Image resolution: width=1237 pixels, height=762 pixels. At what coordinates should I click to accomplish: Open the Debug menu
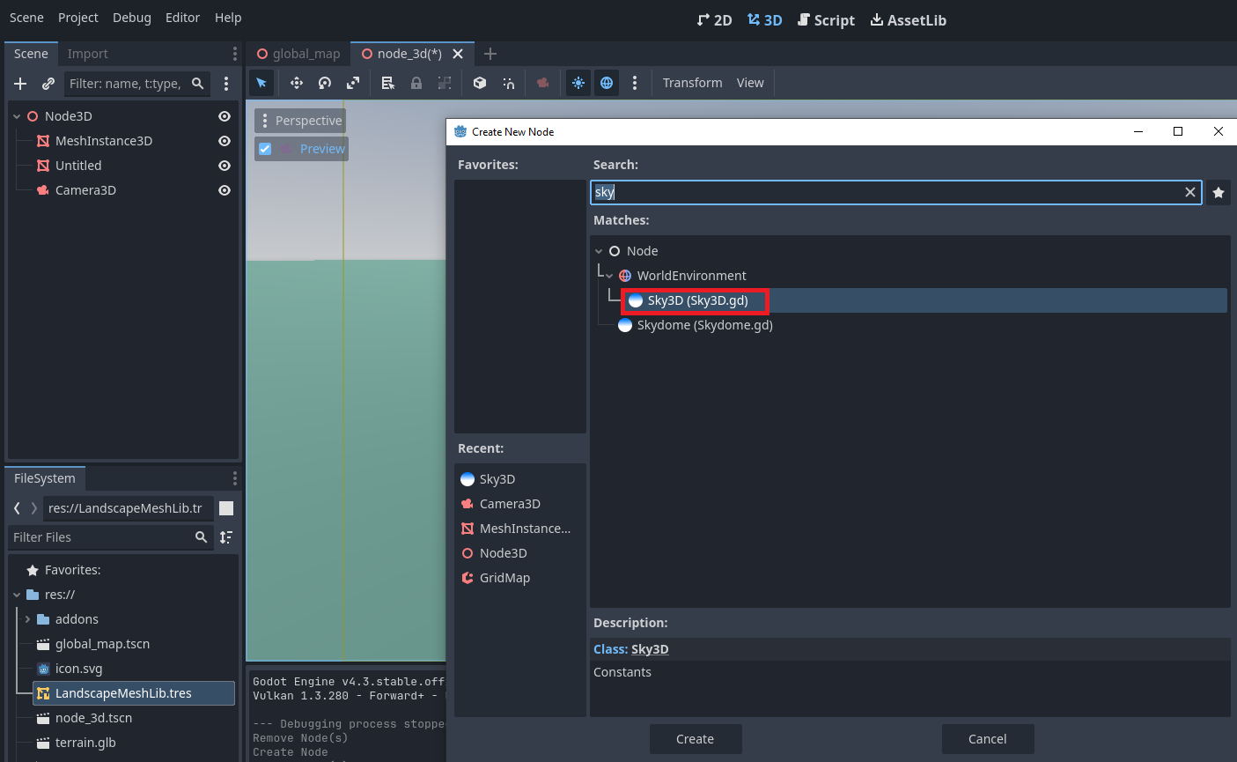(132, 18)
